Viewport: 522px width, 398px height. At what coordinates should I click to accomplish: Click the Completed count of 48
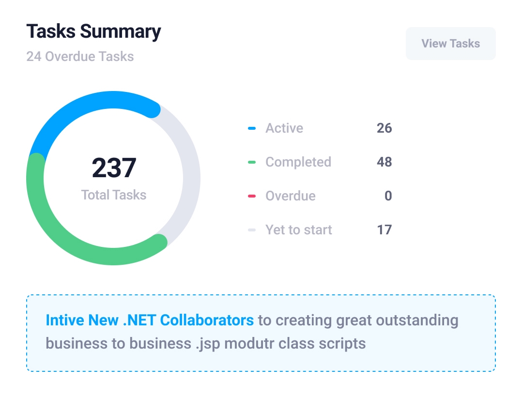(384, 162)
